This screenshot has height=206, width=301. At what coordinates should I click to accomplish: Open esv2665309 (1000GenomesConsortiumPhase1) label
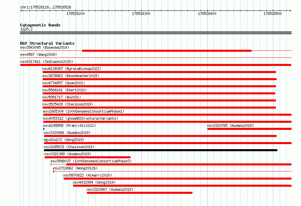tap(84, 111)
